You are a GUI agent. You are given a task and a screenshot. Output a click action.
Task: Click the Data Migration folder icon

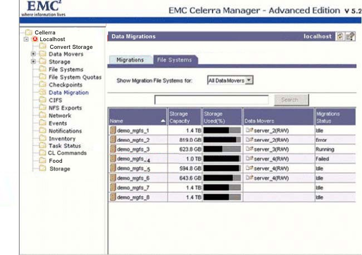tap(42, 92)
